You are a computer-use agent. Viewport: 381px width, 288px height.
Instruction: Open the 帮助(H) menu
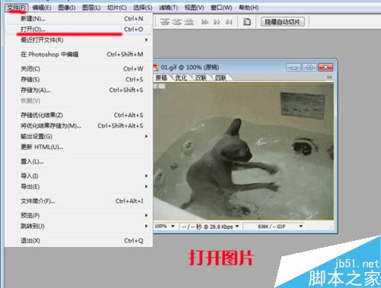(248, 8)
